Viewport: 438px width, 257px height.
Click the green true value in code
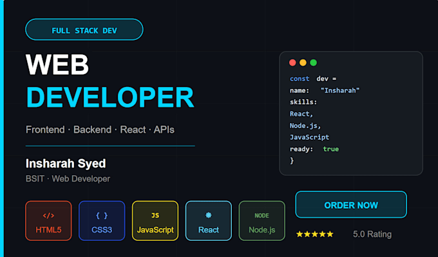[330, 149]
